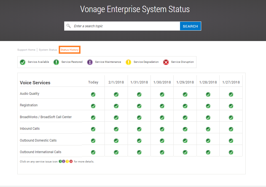The image size is (266, 187).
Task: Click the small purple maintenance icon in footnote
Action: (x=64, y=161)
